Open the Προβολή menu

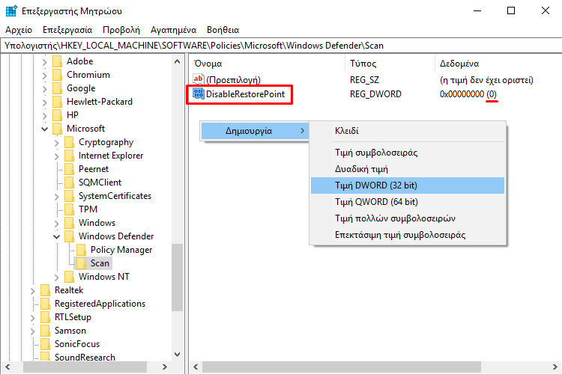[x=121, y=30]
